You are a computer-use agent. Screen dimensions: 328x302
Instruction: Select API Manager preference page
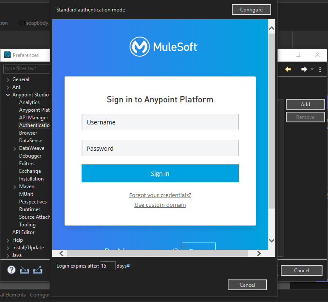pyautogui.click(x=34, y=118)
